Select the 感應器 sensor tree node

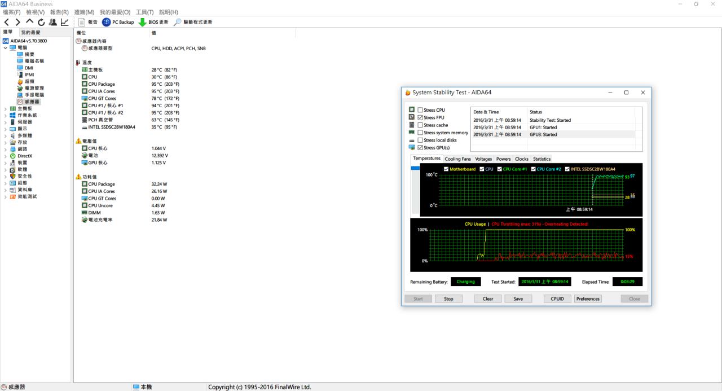coord(28,102)
